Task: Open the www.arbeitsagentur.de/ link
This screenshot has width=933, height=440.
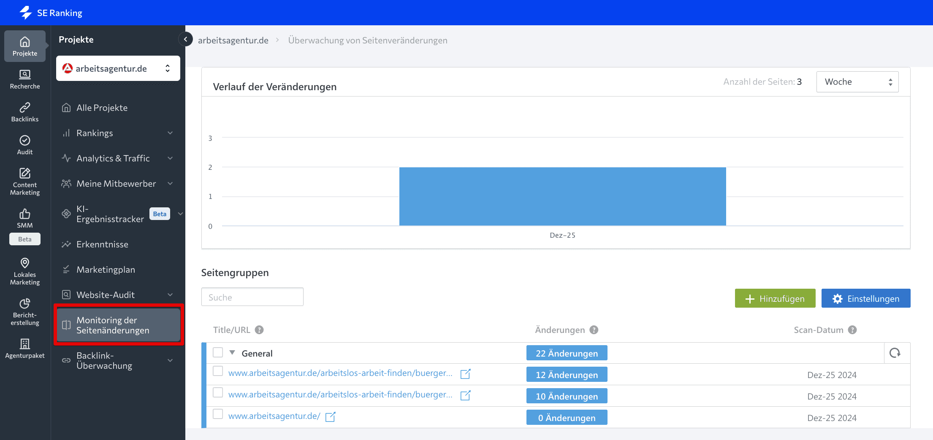Action: click(274, 416)
